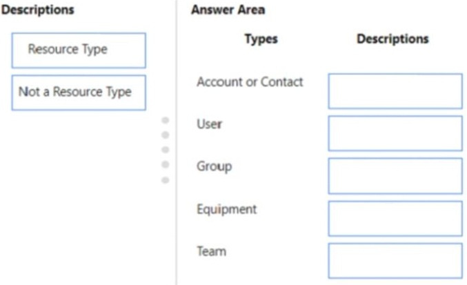Click the bottom dot on divider handle
This screenshot has width=467, height=285.
(166, 180)
